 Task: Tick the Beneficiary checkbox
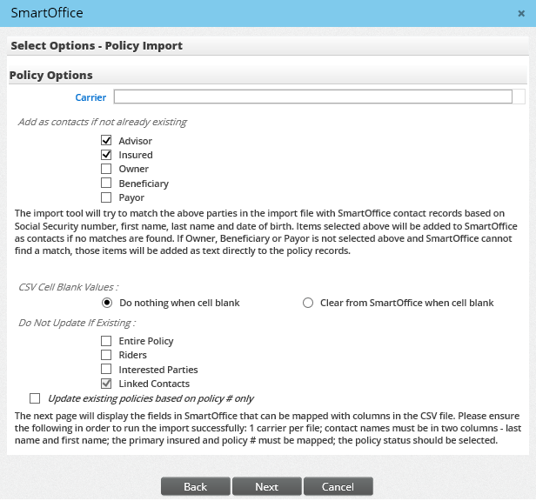point(106,184)
